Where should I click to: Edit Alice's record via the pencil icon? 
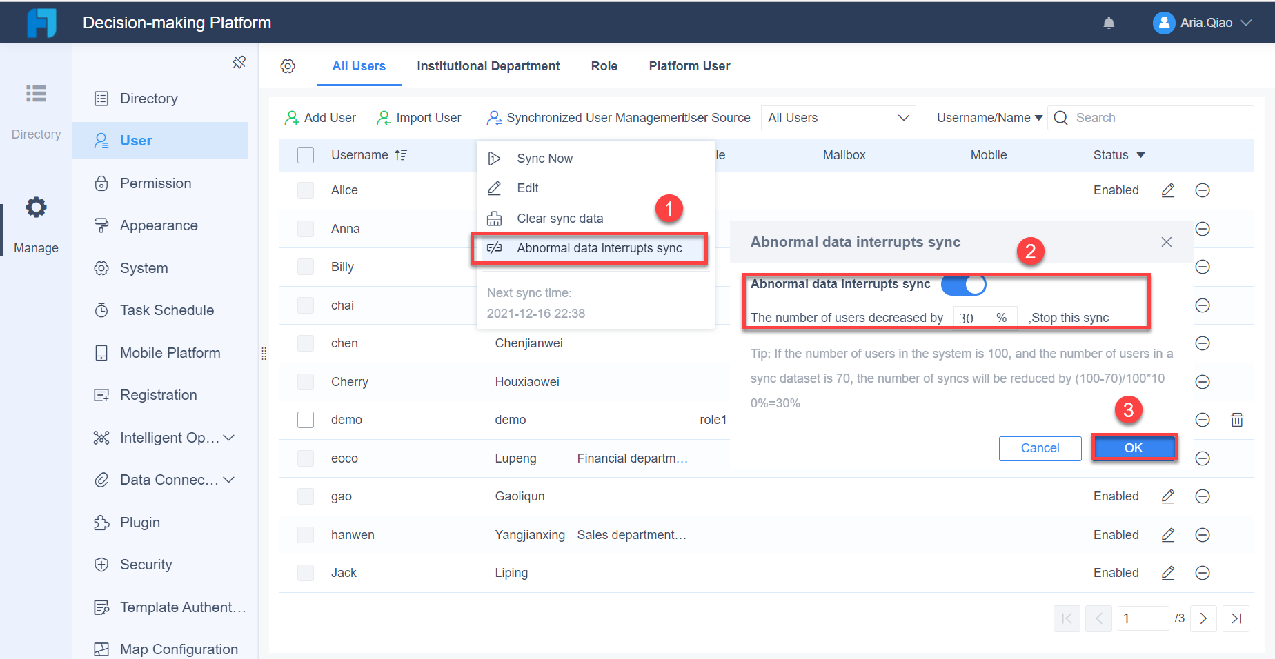(1167, 190)
